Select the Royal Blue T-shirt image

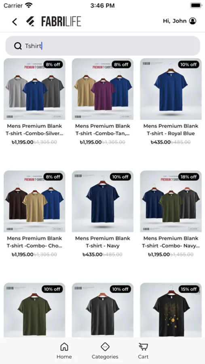click(171, 89)
